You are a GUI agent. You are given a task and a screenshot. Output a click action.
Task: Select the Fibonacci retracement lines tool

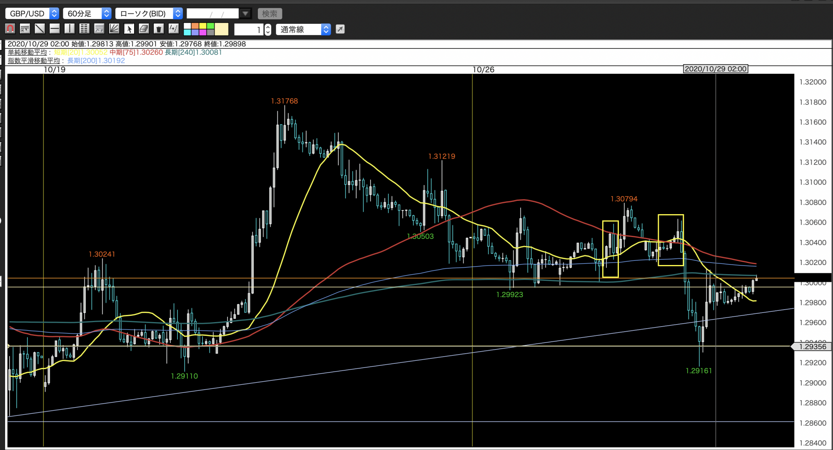[85, 29]
